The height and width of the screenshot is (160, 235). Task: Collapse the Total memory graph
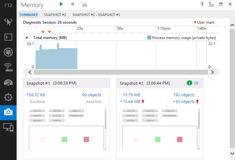[x=27, y=37]
